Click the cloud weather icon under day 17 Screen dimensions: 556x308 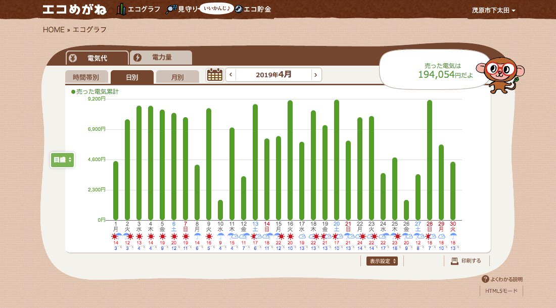click(x=302, y=236)
